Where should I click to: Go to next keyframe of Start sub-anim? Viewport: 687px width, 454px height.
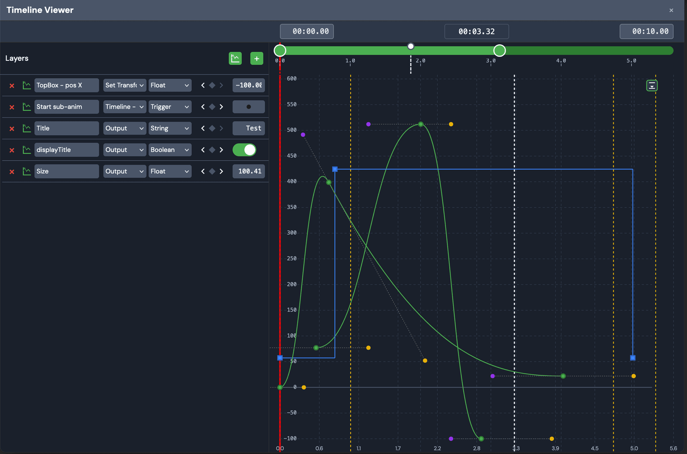(x=221, y=107)
